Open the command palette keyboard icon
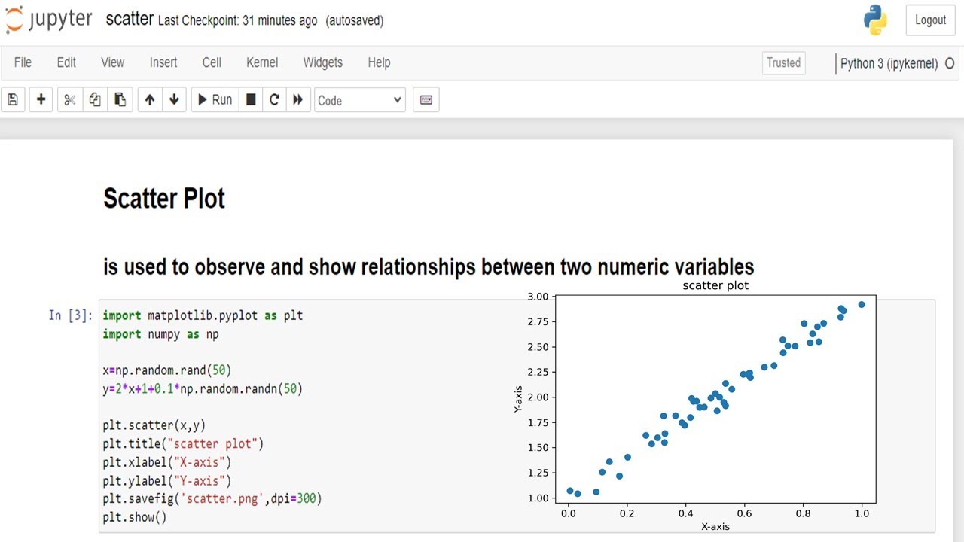The width and height of the screenshot is (964, 542). tap(426, 99)
